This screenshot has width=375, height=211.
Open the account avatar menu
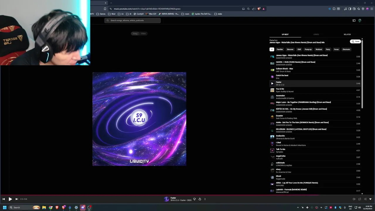click(360, 21)
